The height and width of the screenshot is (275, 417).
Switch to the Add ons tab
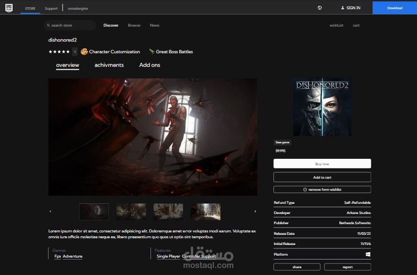coord(150,65)
